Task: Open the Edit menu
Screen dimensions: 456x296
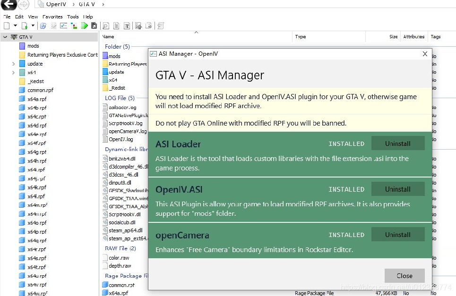Action: point(19,17)
